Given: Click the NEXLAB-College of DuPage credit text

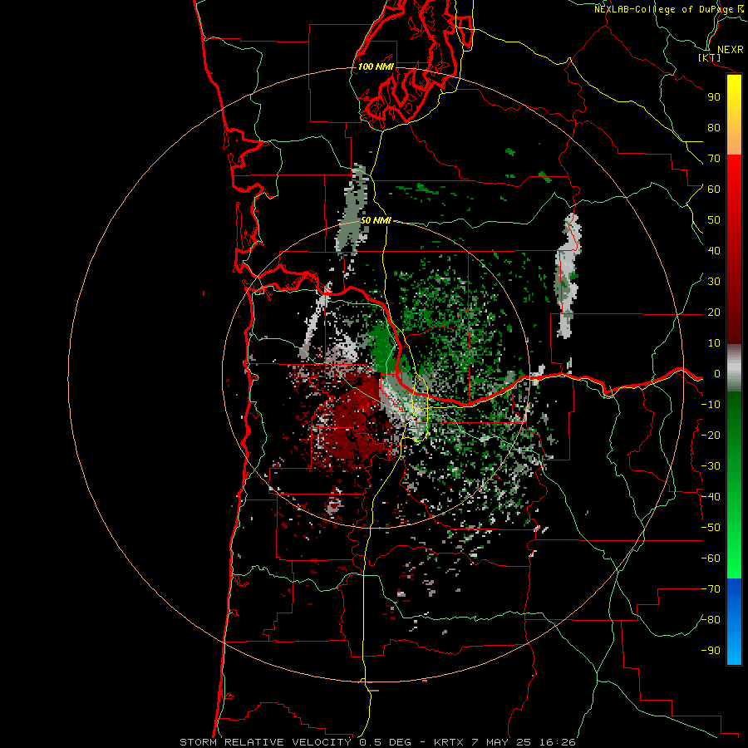Looking at the screenshot, I should pos(667,9).
